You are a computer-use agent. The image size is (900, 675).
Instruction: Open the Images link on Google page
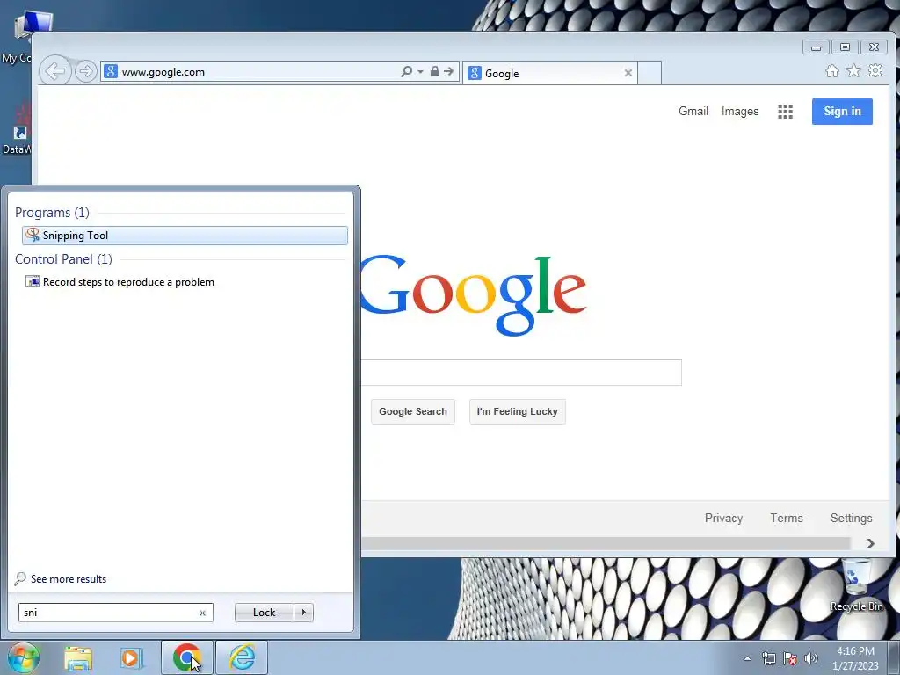[740, 111]
